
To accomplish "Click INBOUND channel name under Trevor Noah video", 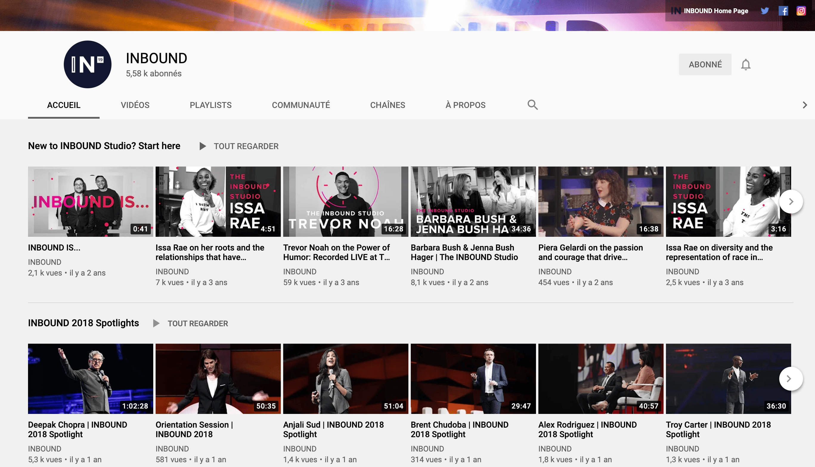I will coord(300,272).
